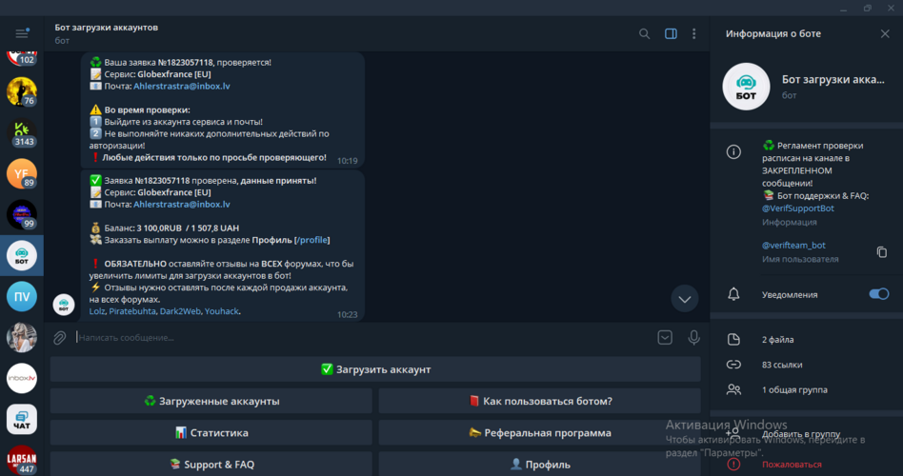Screen dimensions: 903x476
Task: Copy the @verifteam_bot username
Action: click(x=882, y=252)
